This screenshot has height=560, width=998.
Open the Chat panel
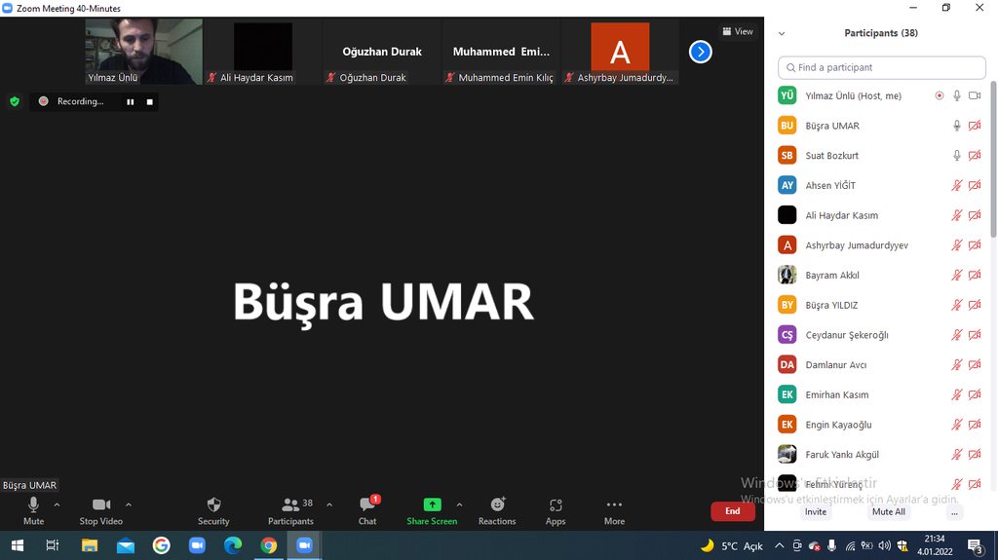pos(367,510)
